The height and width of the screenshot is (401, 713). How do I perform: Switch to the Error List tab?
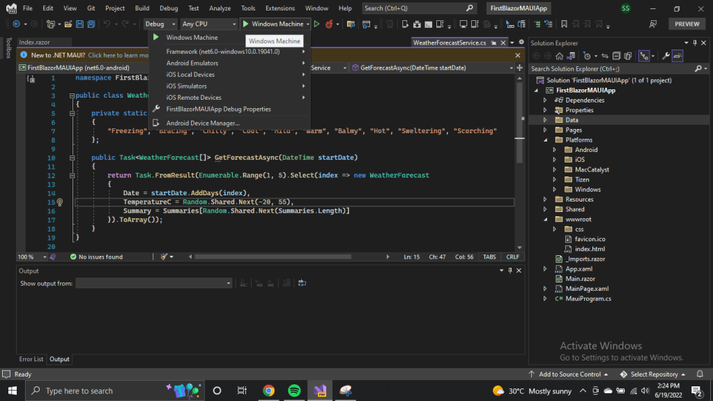[x=31, y=359]
